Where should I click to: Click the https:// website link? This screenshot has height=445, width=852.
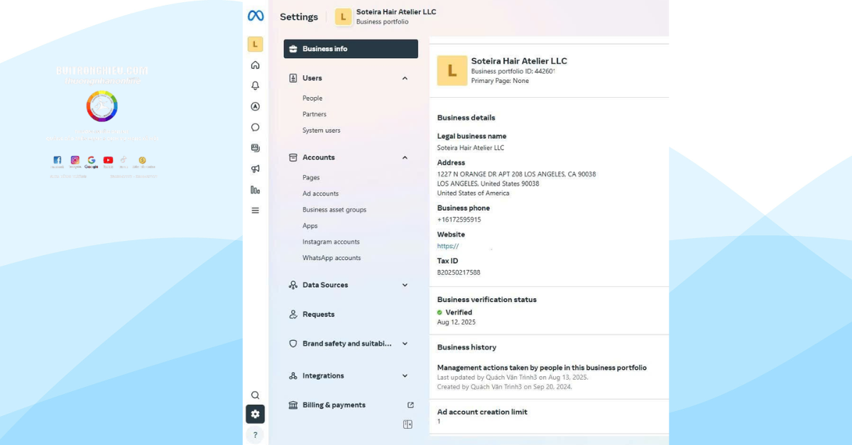tap(448, 247)
